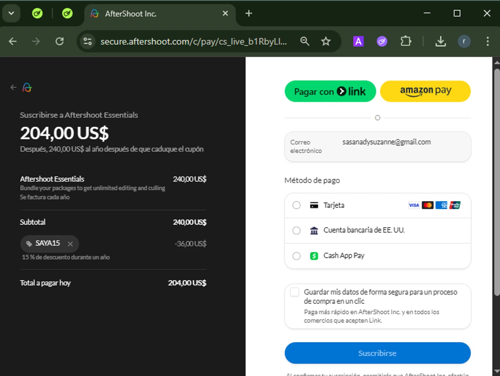Open the Chrome three-dot menu
Viewport: 500px width, 376px height.
pos(488,41)
